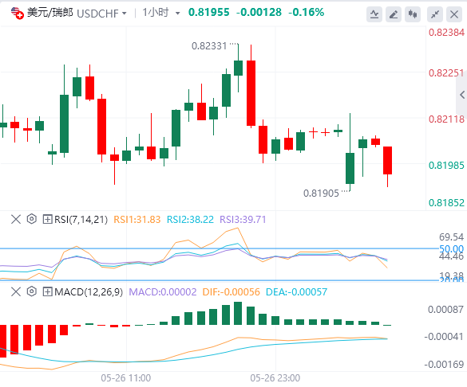Select the 0.82331 high price marker
The width and height of the screenshot is (467, 387).
[x=209, y=46]
